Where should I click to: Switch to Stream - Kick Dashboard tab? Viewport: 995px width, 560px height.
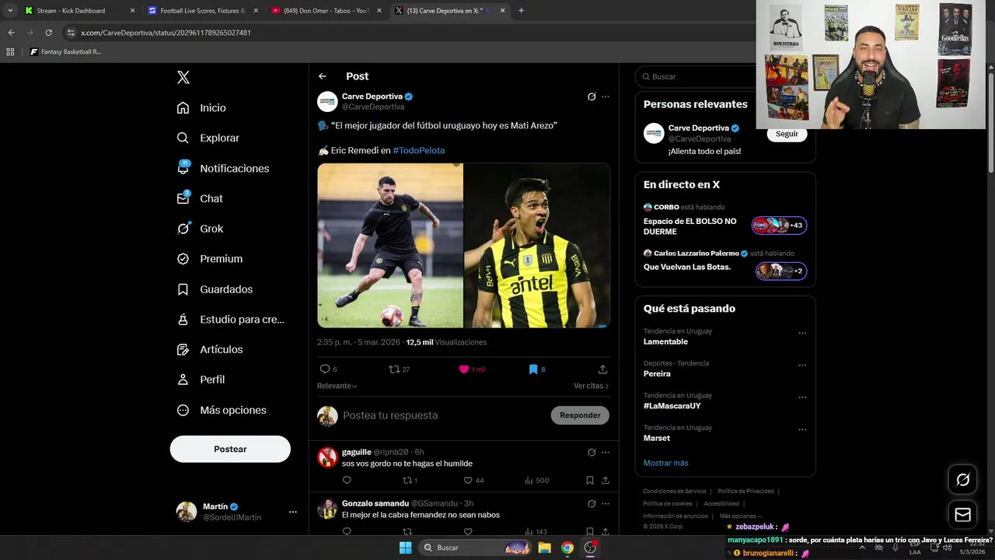[79, 11]
